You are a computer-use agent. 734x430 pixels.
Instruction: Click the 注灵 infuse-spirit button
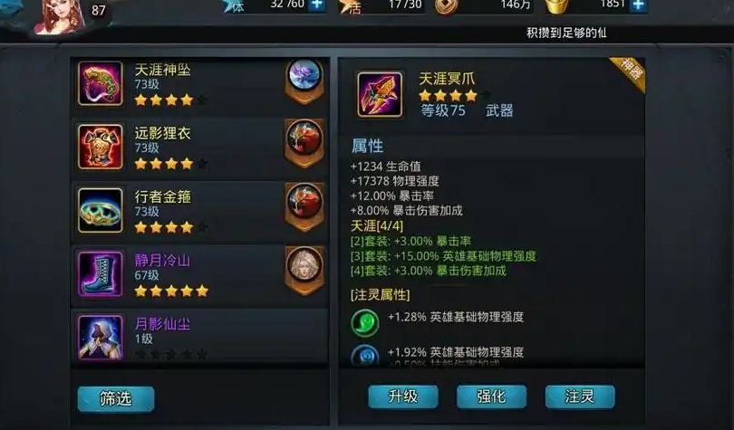coord(580,397)
